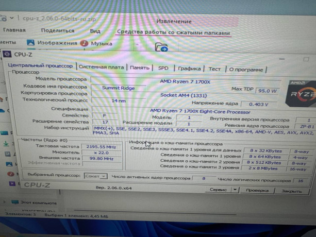This screenshot has width=316, height=237.
Task: Click the logical processors count showing 16
Action: [x=301, y=181]
